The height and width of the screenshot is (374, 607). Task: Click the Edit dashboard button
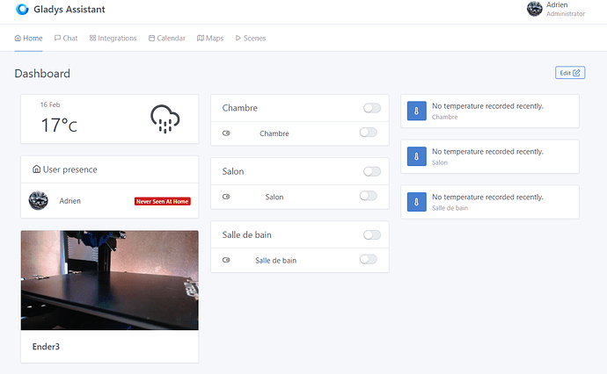570,73
